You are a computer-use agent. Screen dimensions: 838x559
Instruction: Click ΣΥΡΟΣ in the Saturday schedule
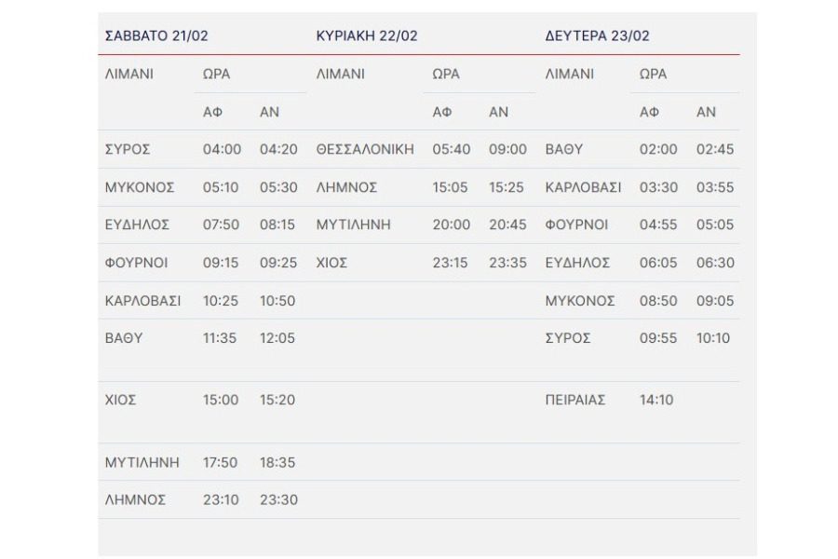point(128,149)
